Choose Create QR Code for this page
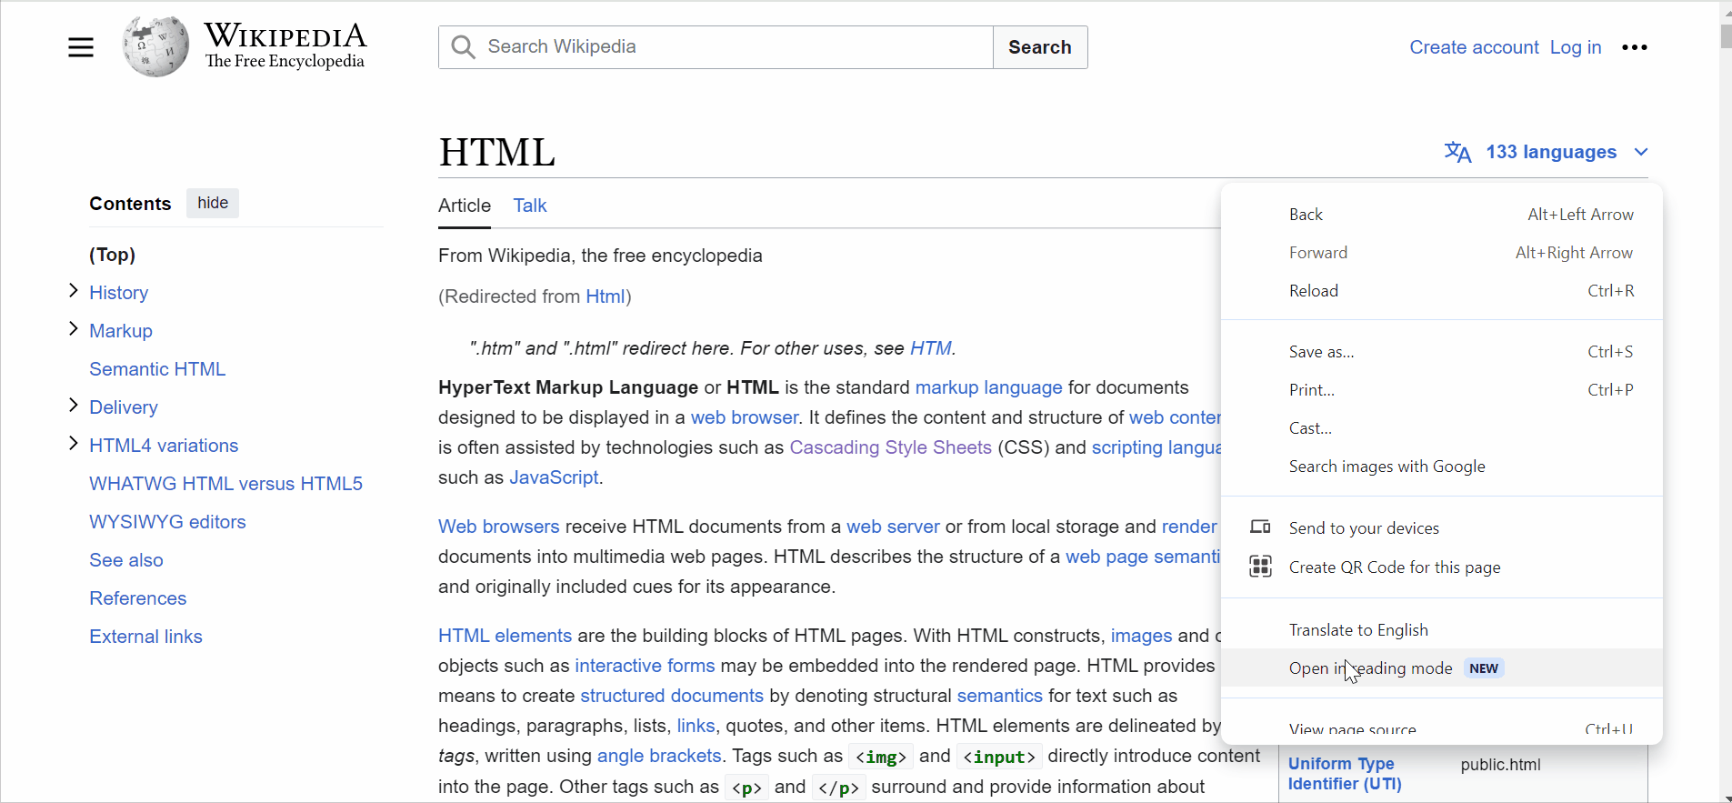Viewport: 1732px width, 803px height. tap(1442, 567)
